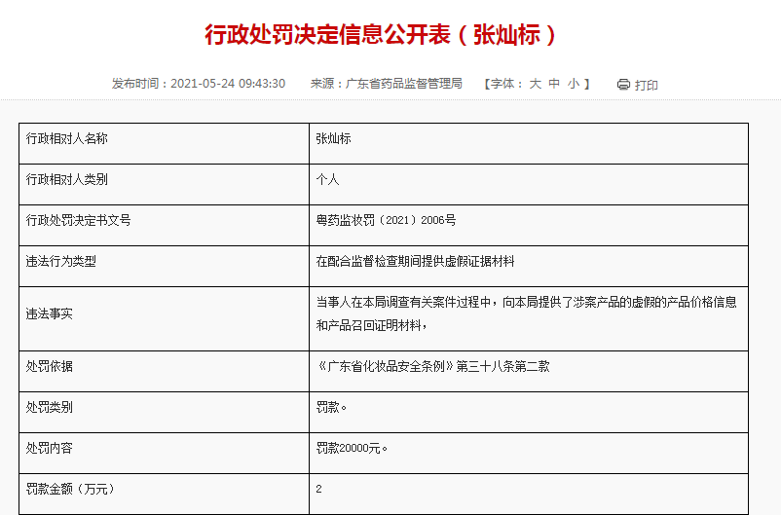781x515 pixels.
Task: Click the publish time 2021-05-24 09:43:30
Action: 228,84
